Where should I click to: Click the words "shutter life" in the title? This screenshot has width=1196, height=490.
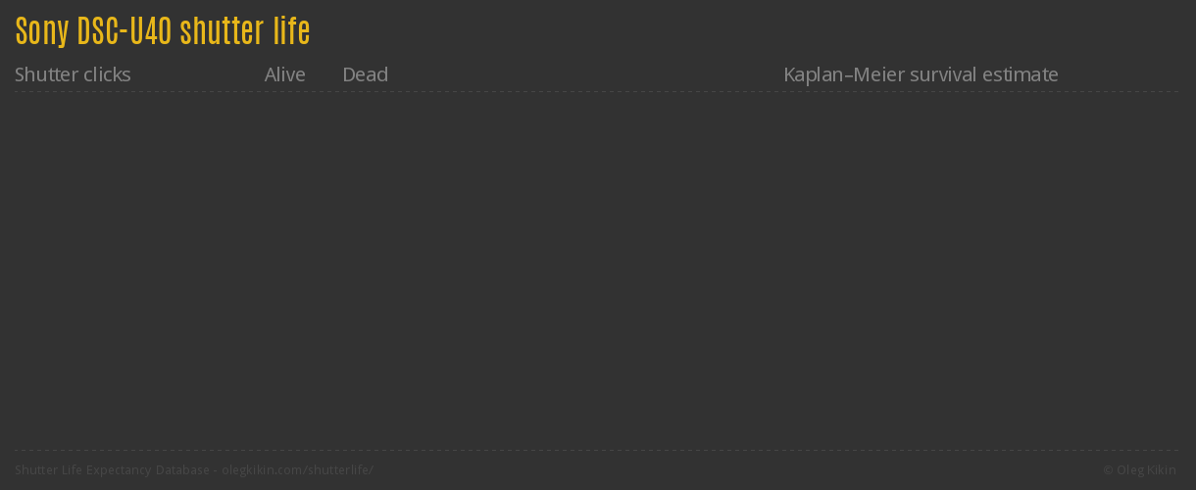tap(245, 31)
